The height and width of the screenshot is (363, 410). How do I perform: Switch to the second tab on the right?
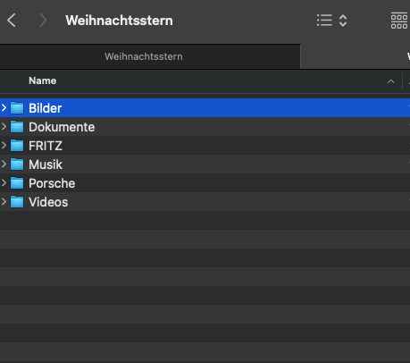click(x=356, y=56)
